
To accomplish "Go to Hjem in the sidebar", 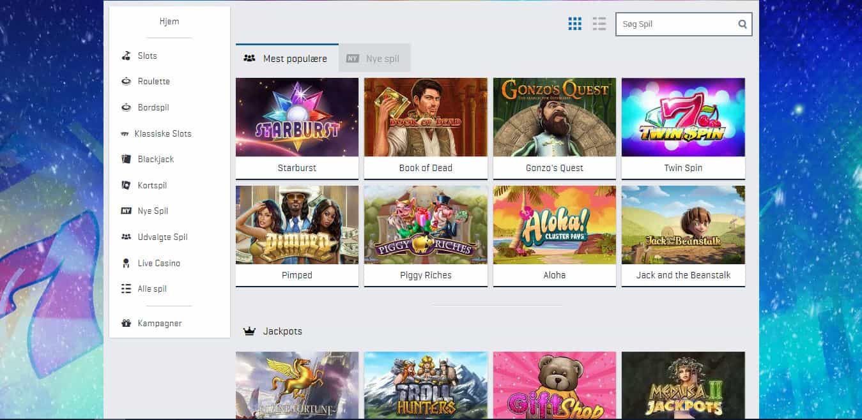I will pyautogui.click(x=169, y=22).
